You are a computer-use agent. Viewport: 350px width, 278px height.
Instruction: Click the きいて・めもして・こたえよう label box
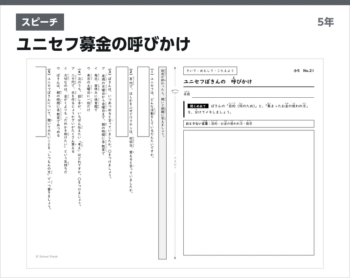pyautogui.click(x=210, y=71)
